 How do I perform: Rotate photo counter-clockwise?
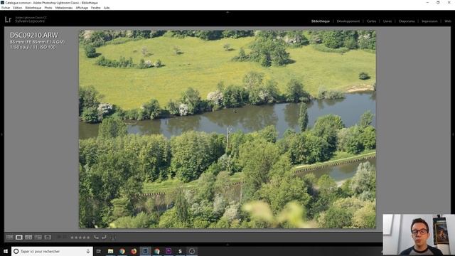[97, 238]
